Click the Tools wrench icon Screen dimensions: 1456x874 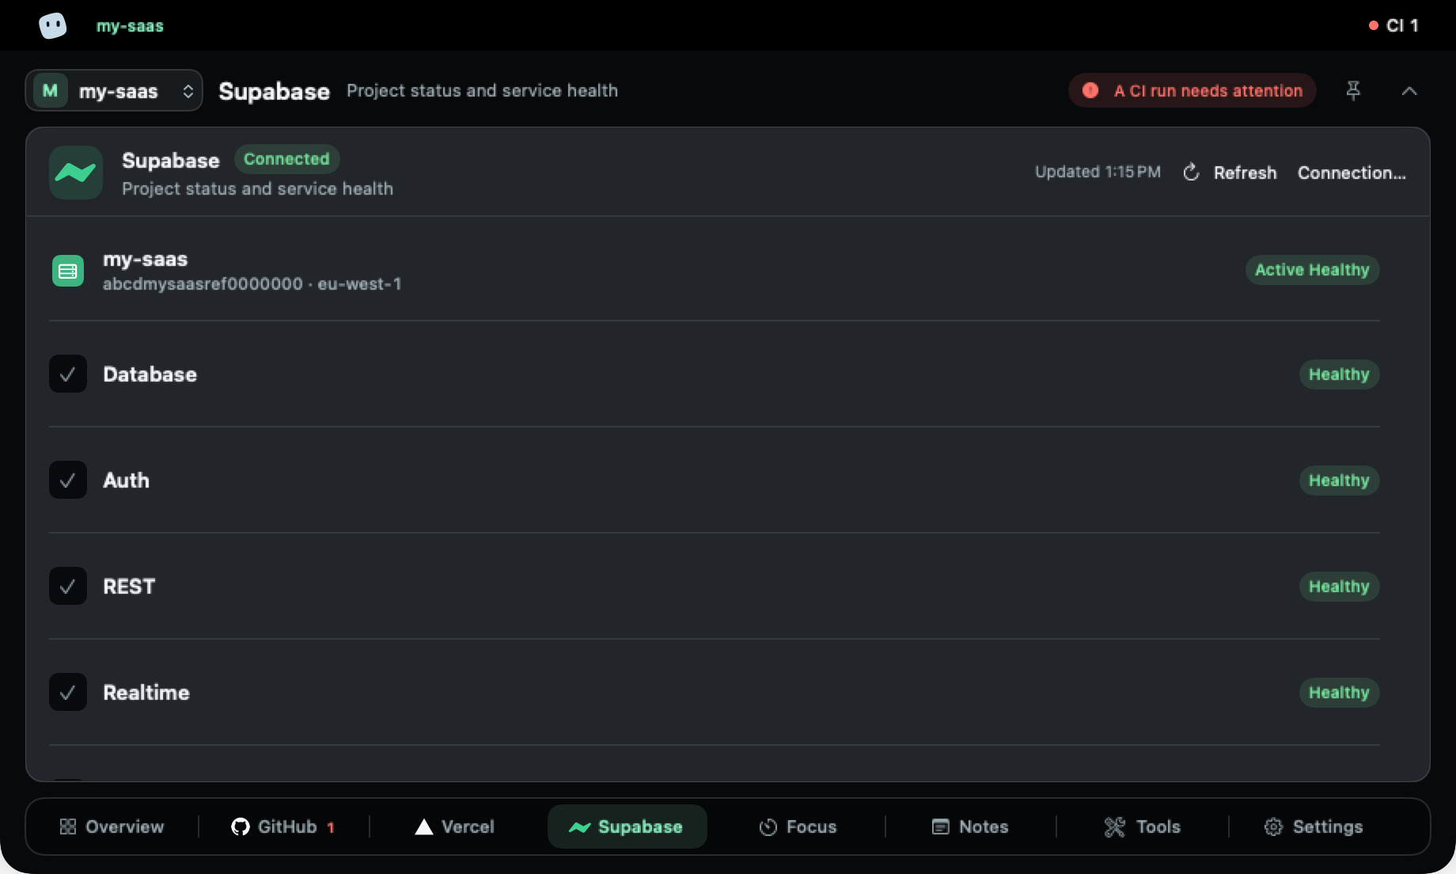[x=1115, y=827]
